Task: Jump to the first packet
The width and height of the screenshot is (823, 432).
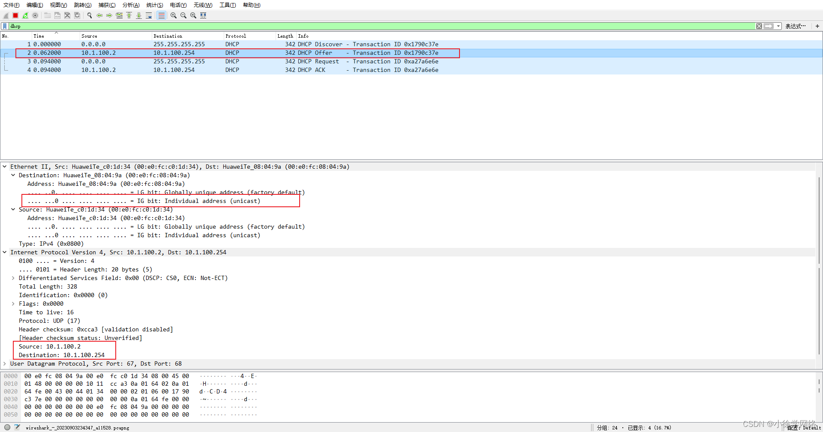Action: coord(129,15)
